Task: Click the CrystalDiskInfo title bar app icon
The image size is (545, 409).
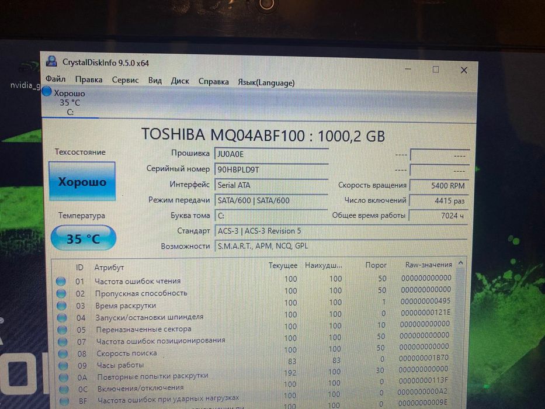Action: click(x=51, y=61)
